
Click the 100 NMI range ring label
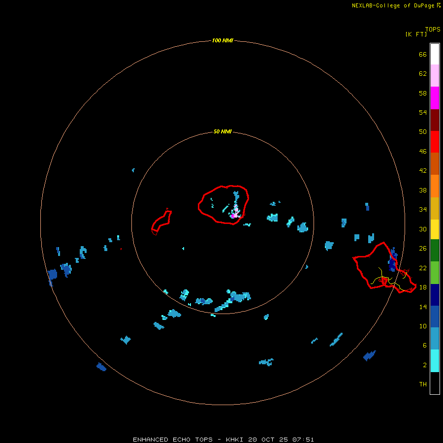click(222, 40)
